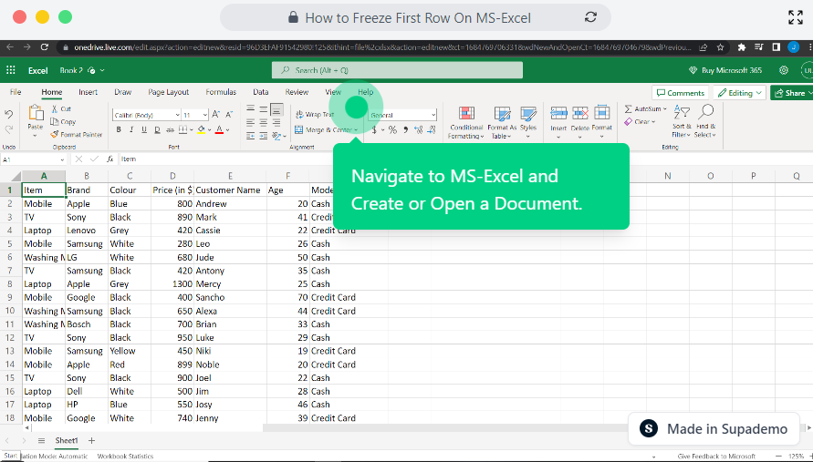Insert cells with the Insert icon
Screen dimensions: 813x462
[x=558, y=113]
